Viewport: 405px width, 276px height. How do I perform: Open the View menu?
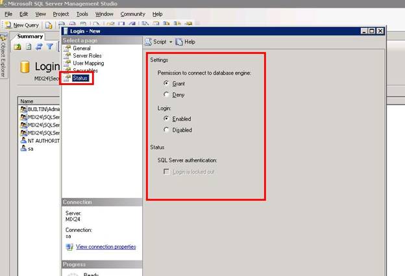40,14
